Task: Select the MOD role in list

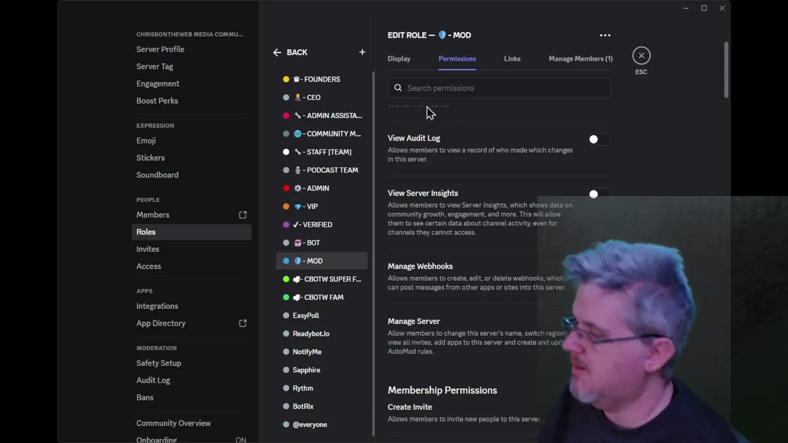Action: [321, 261]
